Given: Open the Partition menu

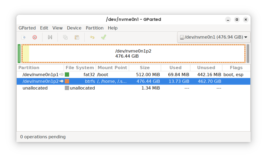Looking at the screenshot, I should click(x=95, y=28).
